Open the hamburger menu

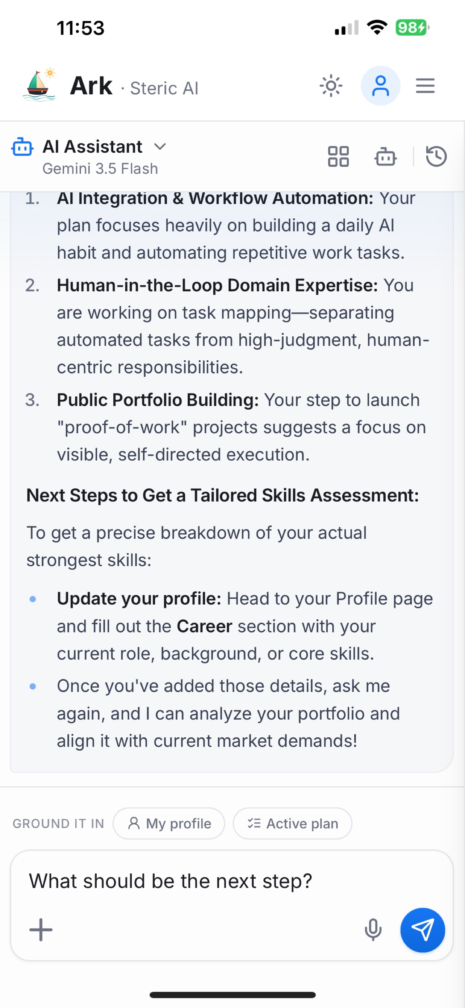tap(425, 86)
